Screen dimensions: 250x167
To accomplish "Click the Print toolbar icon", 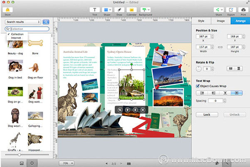I will [243, 10].
